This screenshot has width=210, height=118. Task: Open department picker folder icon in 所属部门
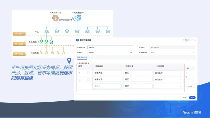point(131,52)
